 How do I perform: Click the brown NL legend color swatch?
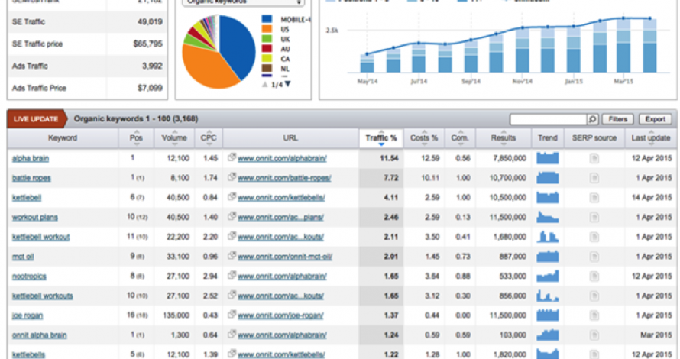click(x=267, y=69)
